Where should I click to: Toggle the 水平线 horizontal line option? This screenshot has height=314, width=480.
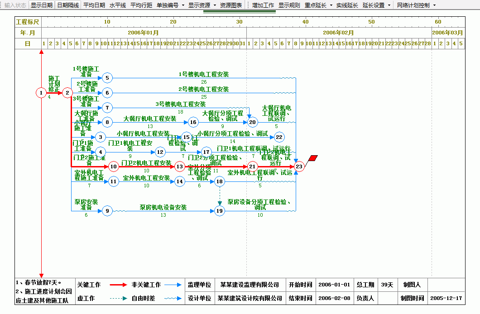118,5
